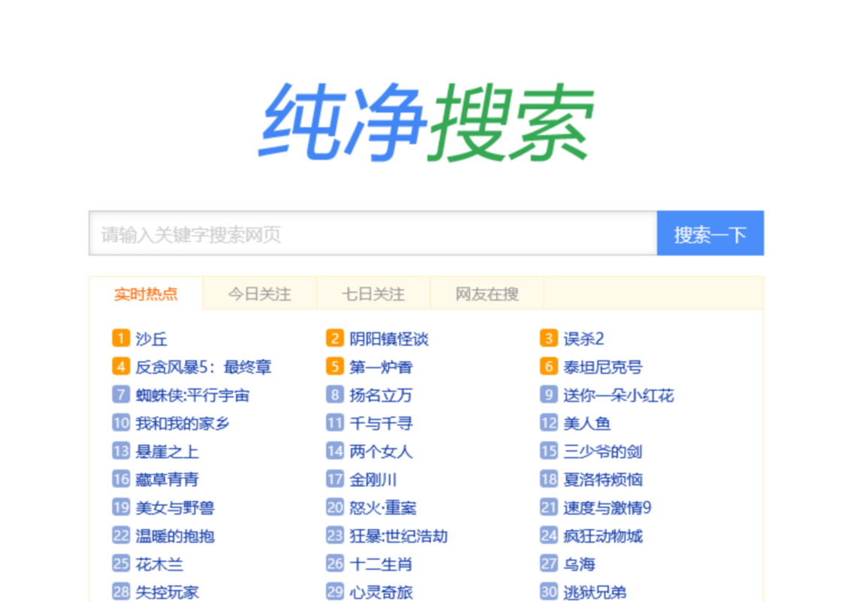Click the blue rank badge 10

pos(121,423)
